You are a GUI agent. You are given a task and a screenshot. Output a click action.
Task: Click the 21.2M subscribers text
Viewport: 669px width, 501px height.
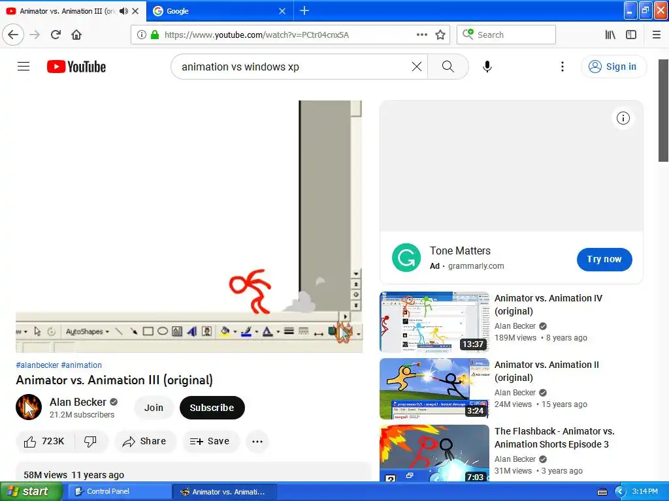(82, 414)
